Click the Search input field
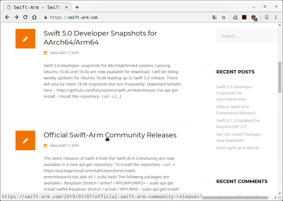 tap(247, 36)
